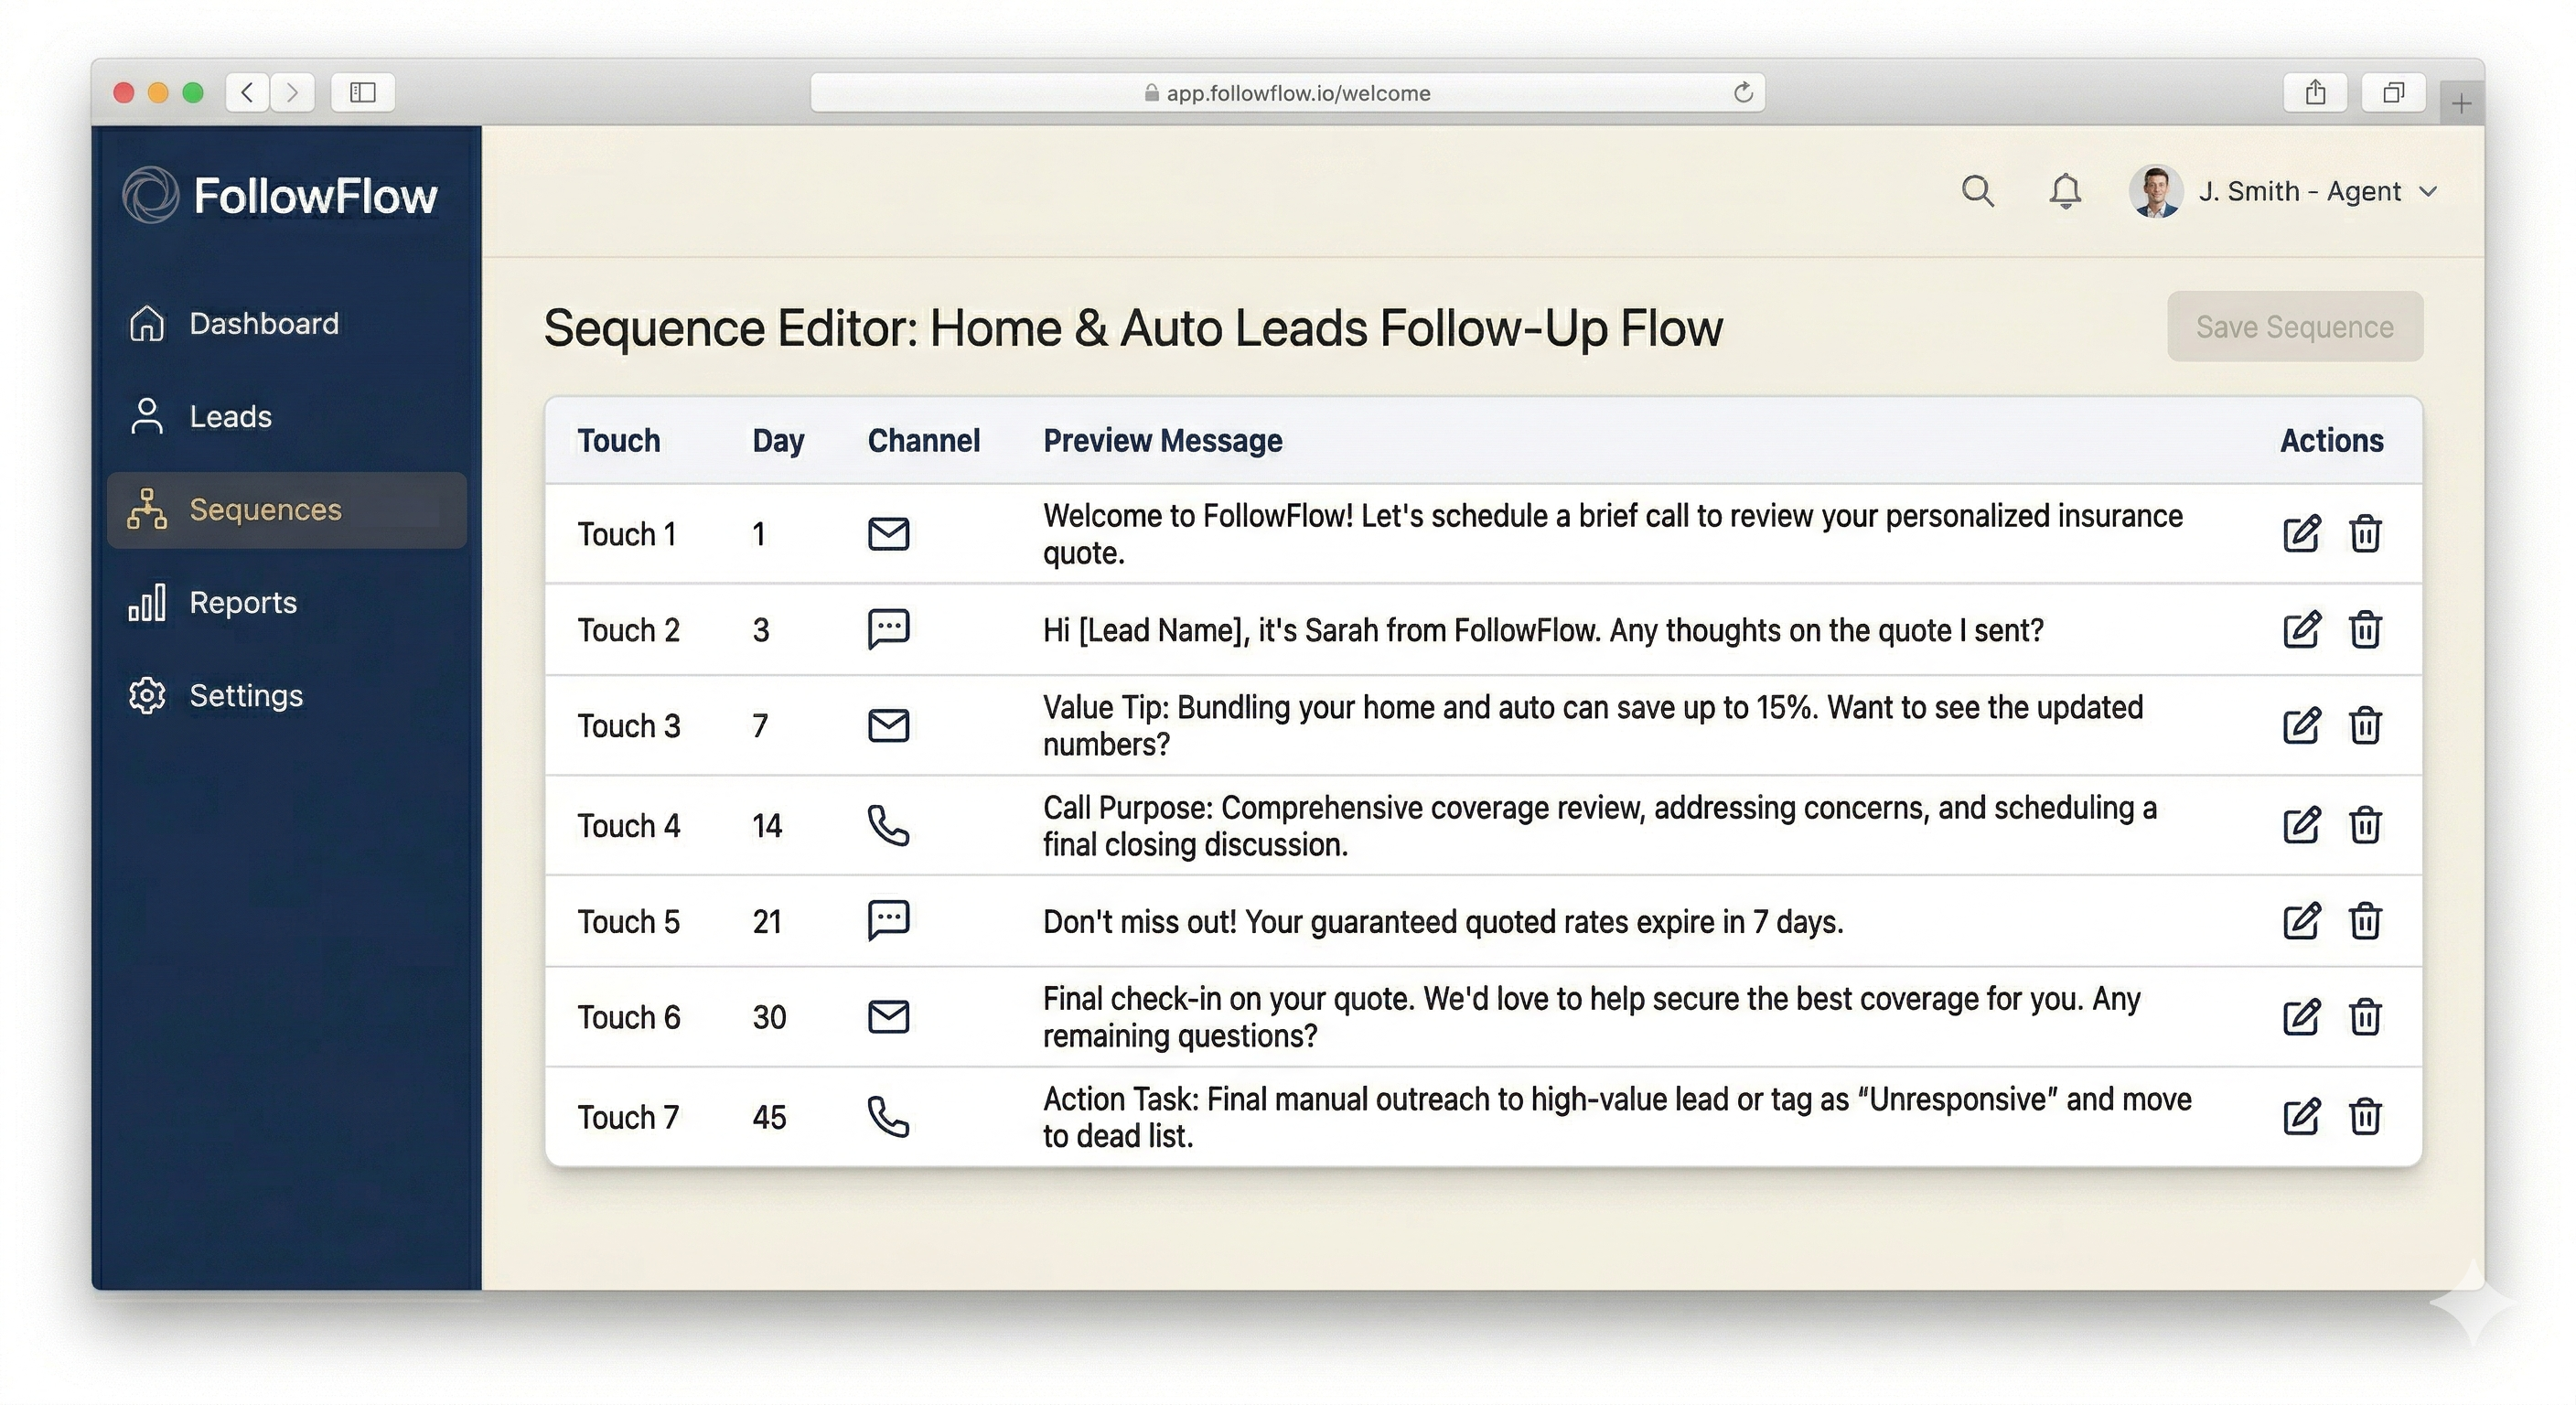Click the Sequence Editor page title
The width and height of the screenshot is (2576, 1405).
(x=1133, y=328)
